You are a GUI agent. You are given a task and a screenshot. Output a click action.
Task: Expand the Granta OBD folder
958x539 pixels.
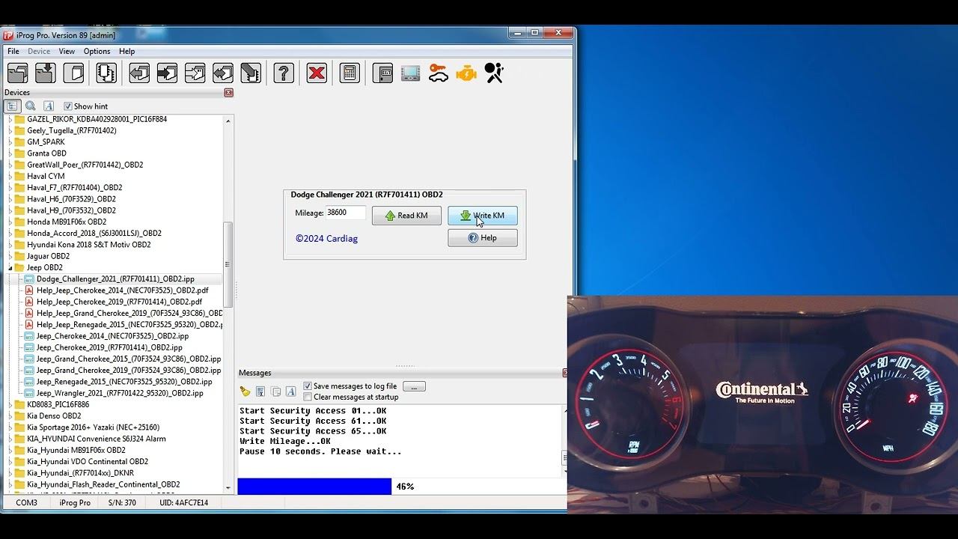tap(10, 153)
